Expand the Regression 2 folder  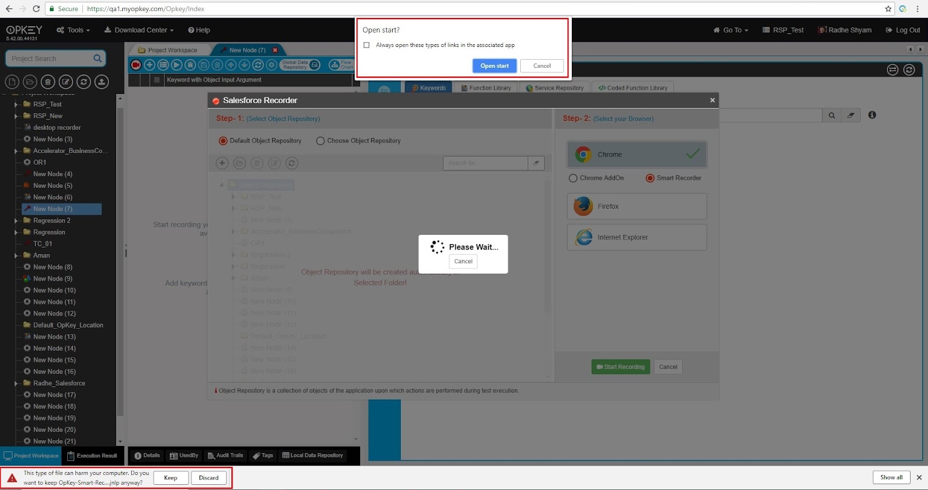click(x=16, y=220)
